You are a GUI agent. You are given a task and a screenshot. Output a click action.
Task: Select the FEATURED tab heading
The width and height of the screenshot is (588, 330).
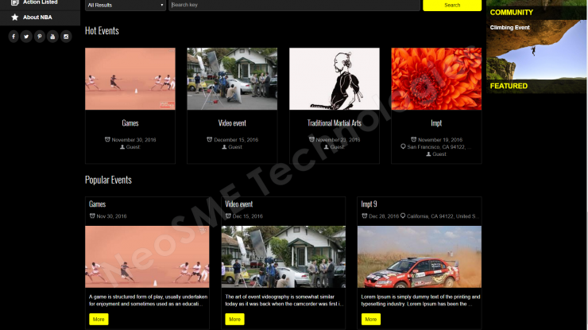pos(509,86)
